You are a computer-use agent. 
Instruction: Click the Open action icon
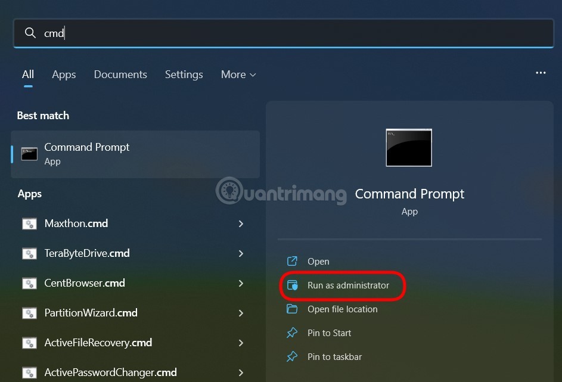click(292, 261)
